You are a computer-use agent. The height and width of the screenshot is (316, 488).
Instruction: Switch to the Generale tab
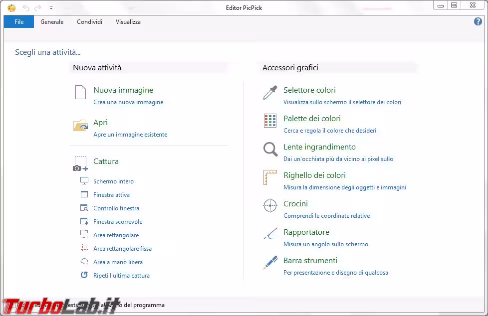tap(52, 22)
